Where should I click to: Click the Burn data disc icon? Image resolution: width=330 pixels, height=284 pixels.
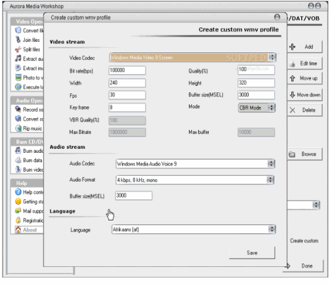[18, 160]
